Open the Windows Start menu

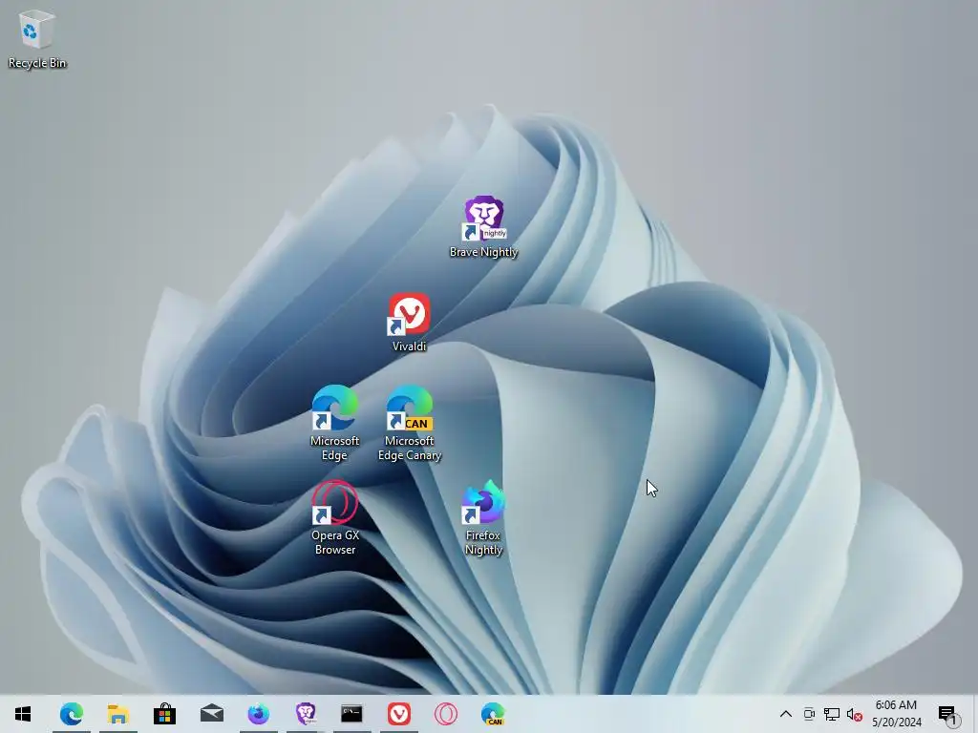coord(23,714)
